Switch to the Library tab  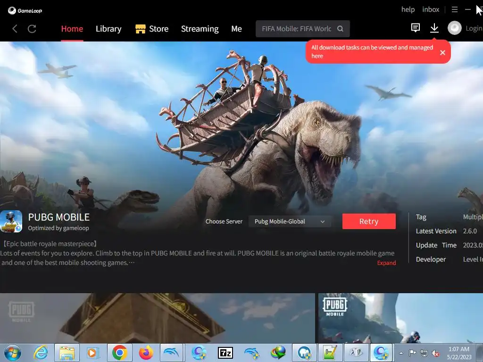(x=108, y=29)
